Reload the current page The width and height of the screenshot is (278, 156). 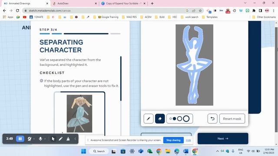click(17, 10)
